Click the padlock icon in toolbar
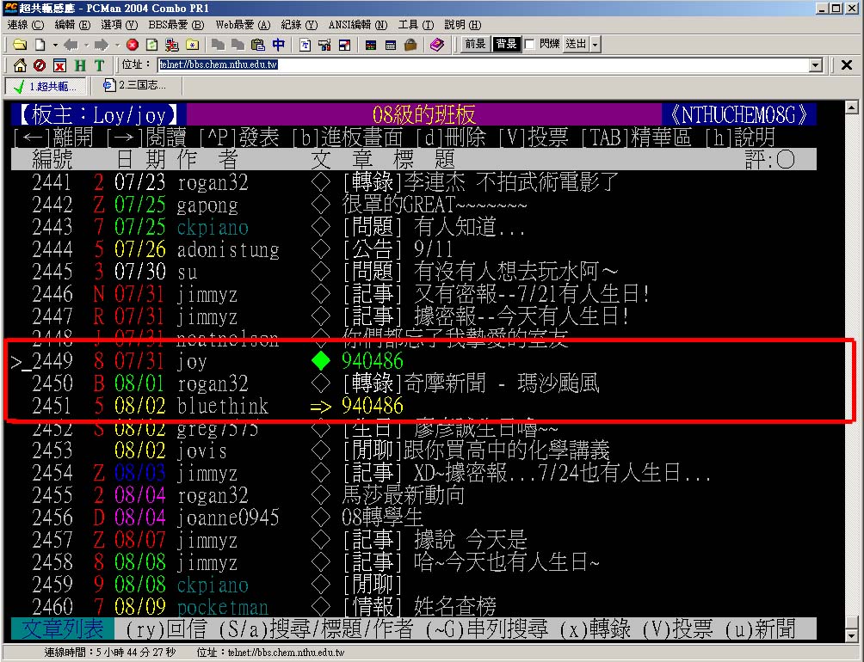This screenshot has width=864, height=662. [x=410, y=45]
